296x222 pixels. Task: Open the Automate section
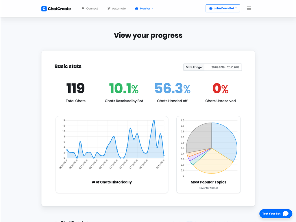pos(119,8)
